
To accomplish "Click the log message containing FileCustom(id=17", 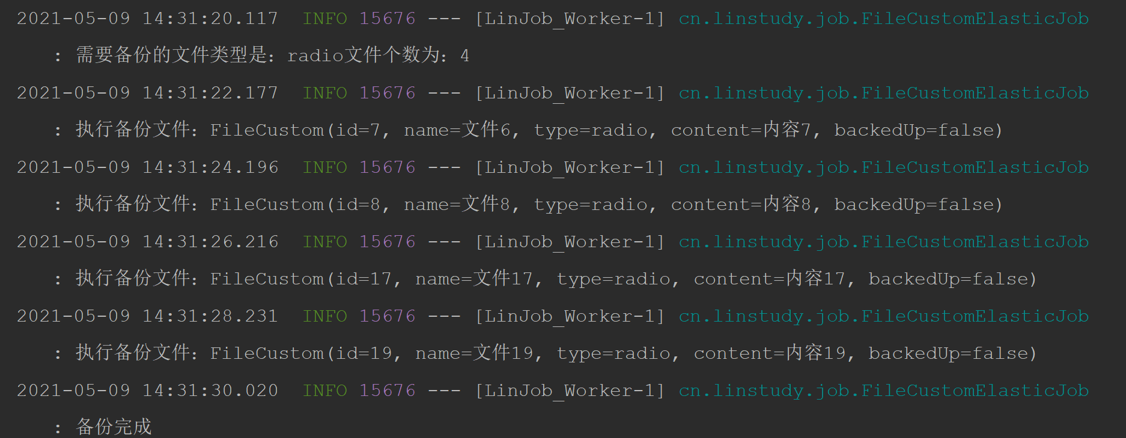I will coord(556,278).
